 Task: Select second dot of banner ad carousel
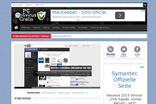click(81, 20)
